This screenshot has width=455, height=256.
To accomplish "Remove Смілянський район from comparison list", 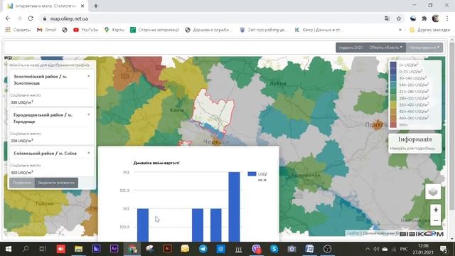I will (x=89, y=153).
